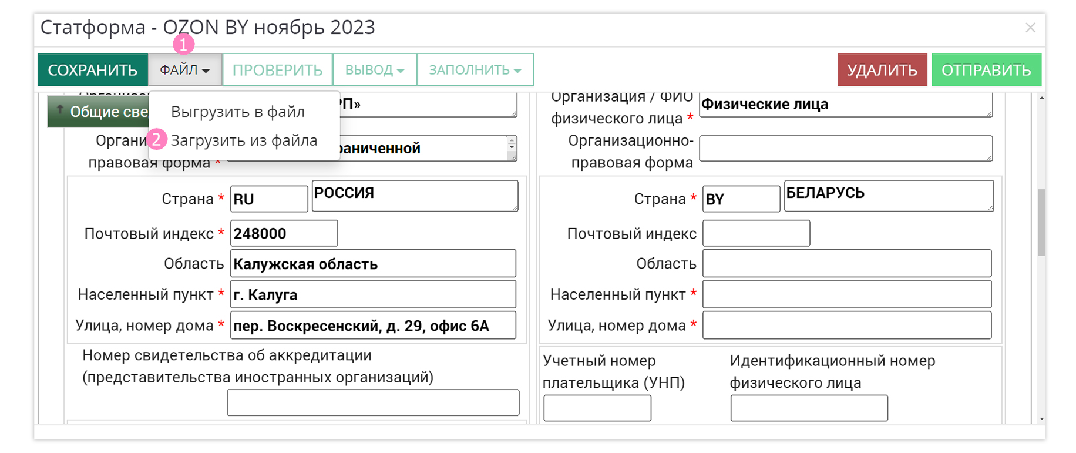1076x453 pixels.
Task: Click the empty right Населенный пункт field
Action: (846, 294)
